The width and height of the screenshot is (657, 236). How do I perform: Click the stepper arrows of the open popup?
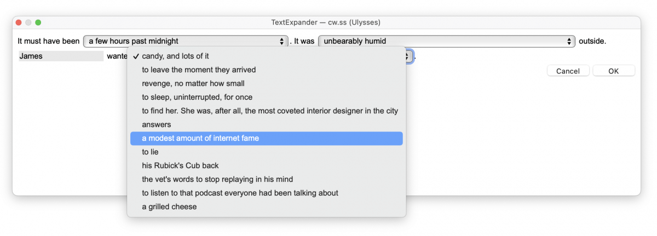(408, 56)
